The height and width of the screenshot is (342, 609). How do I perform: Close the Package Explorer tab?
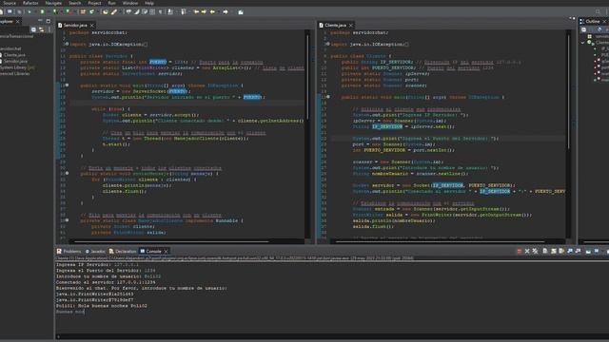[17, 21]
